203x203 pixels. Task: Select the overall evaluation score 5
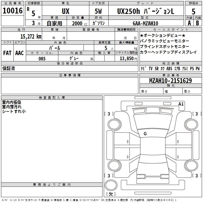[x=193, y=11]
